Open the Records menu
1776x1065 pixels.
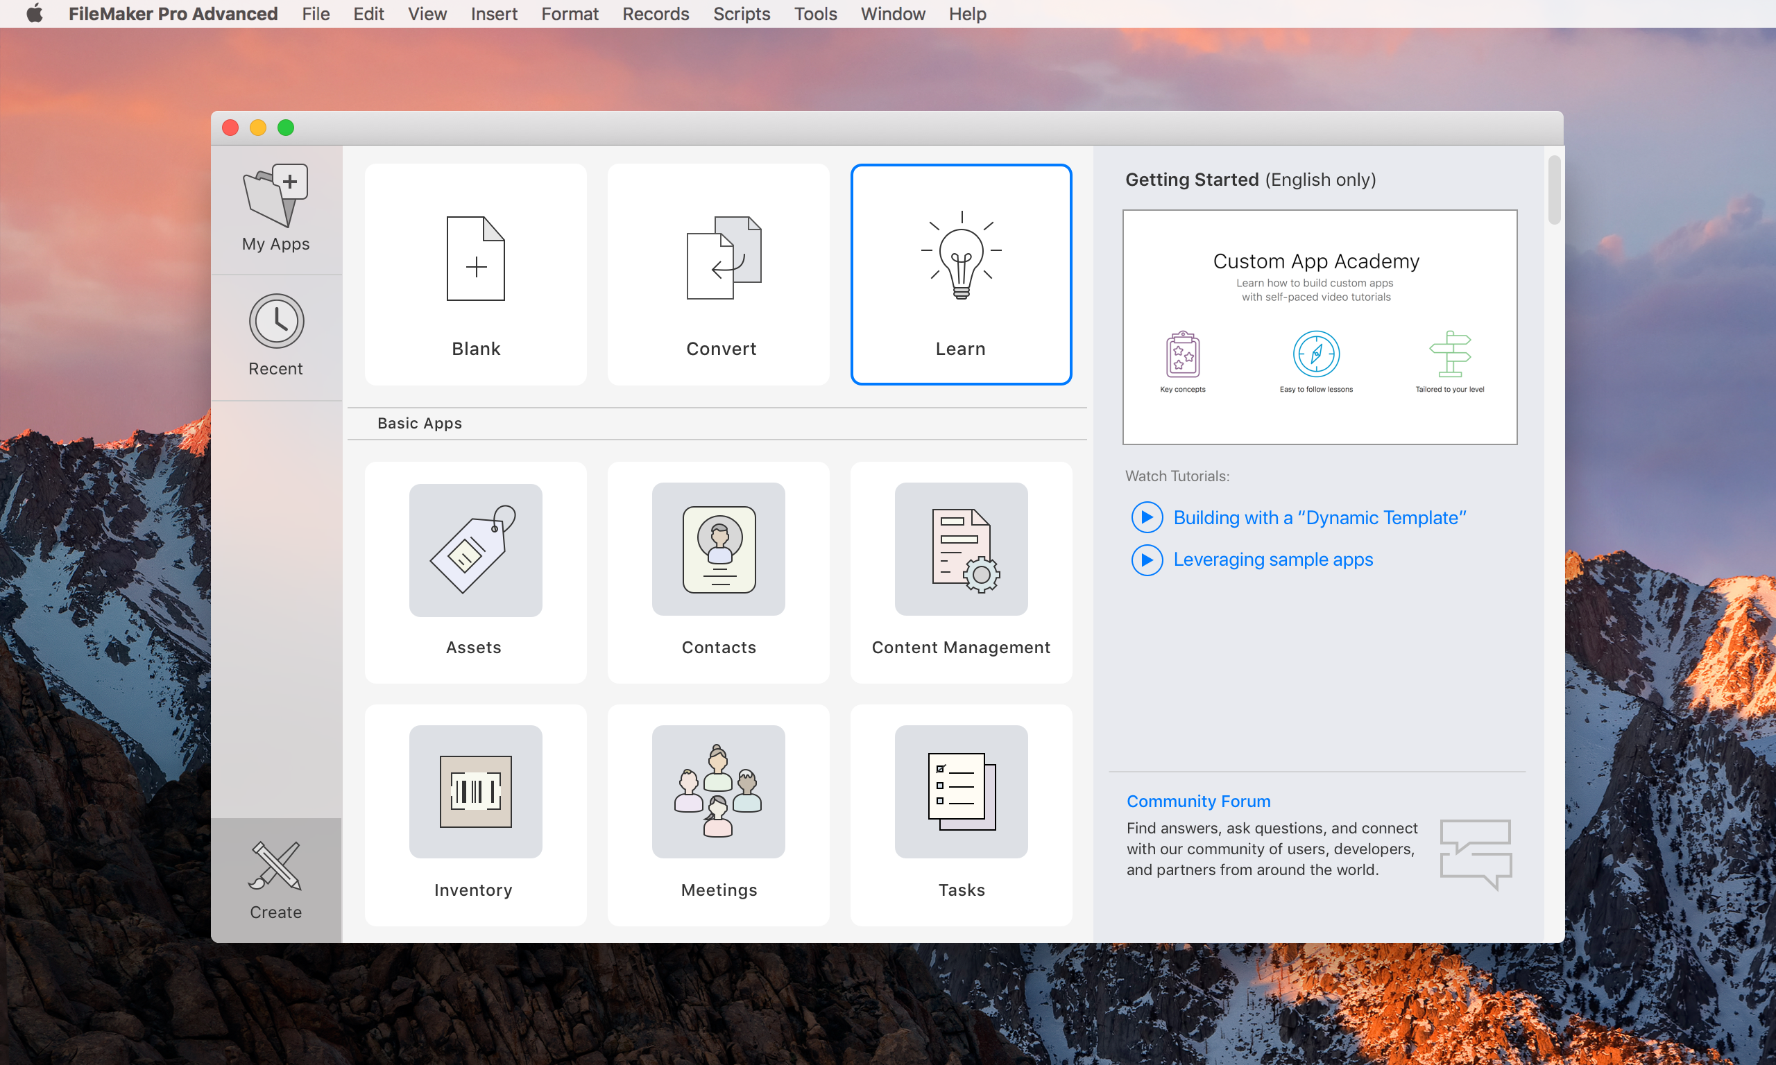click(655, 14)
